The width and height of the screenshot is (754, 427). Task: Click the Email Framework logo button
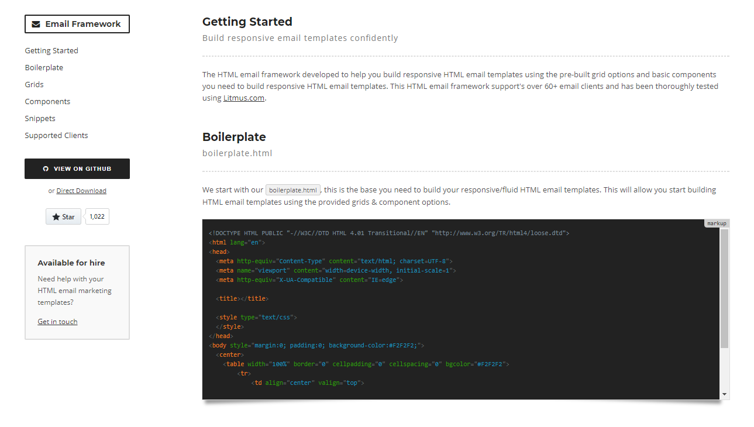(77, 24)
